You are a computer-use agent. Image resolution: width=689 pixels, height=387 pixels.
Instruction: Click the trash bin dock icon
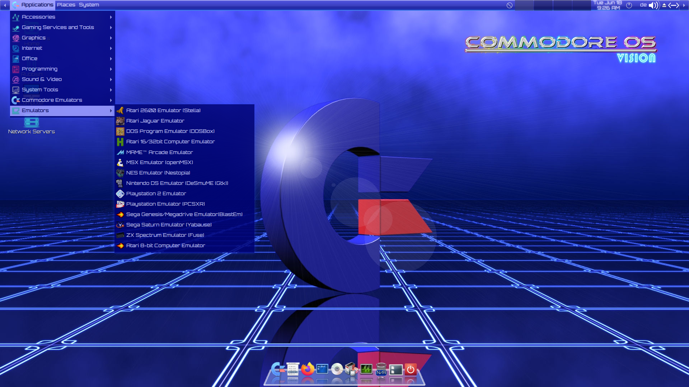381,369
